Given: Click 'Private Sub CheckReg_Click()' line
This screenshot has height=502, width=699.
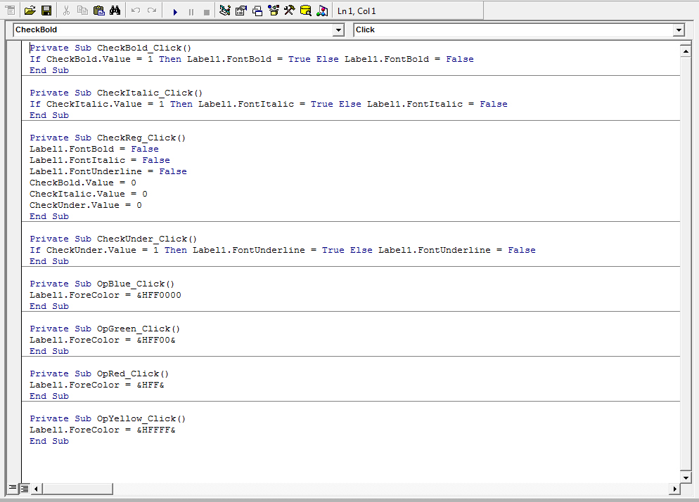Looking at the screenshot, I should point(108,138).
